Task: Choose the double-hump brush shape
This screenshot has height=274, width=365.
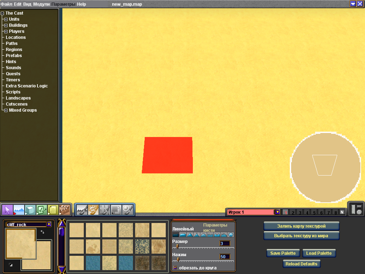Action: 217,235
